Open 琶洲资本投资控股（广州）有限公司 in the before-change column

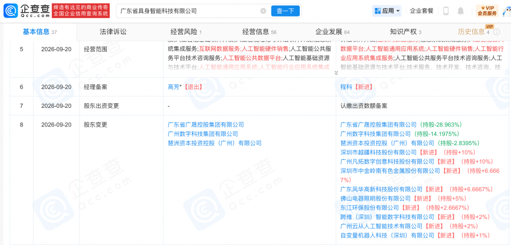point(215,143)
